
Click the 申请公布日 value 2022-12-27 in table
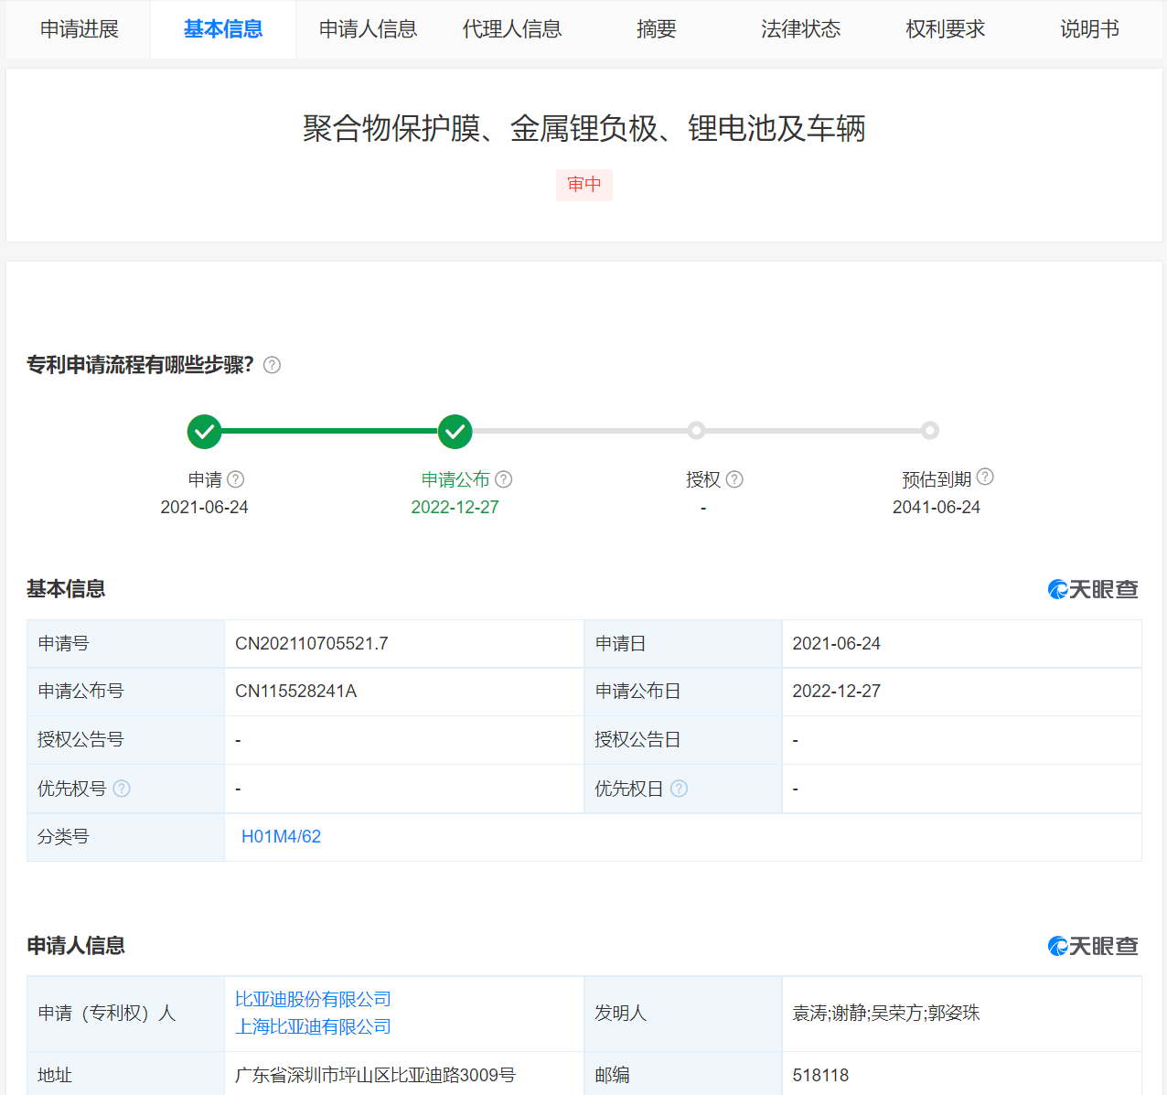[x=836, y=691]
